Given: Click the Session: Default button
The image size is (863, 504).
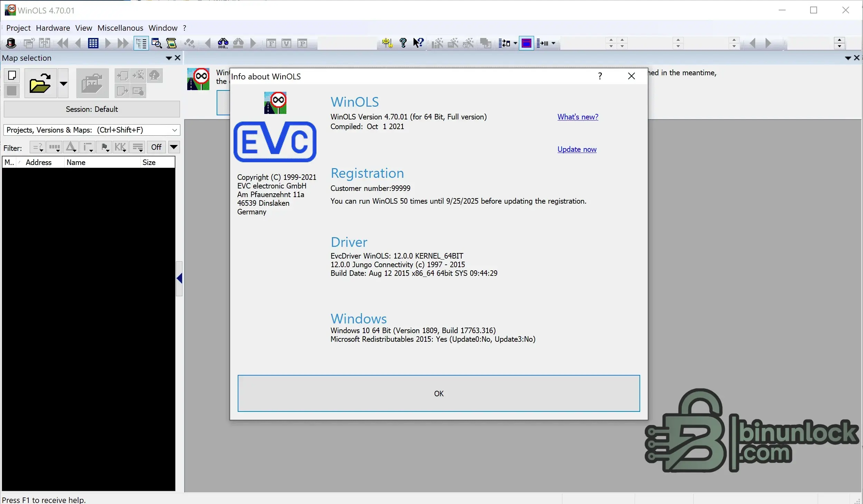Looking at the screenshot, I should [x=92, y=109].
